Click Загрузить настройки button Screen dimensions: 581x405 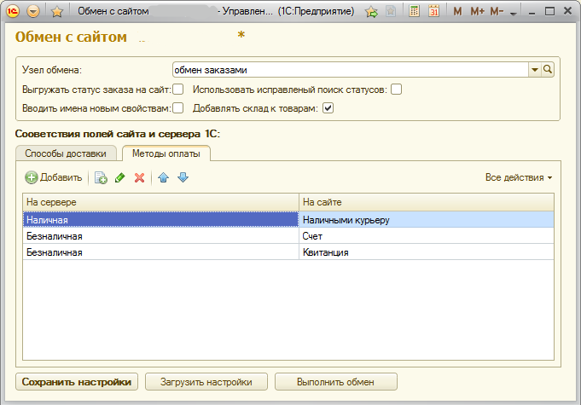(x=206, y=382)
